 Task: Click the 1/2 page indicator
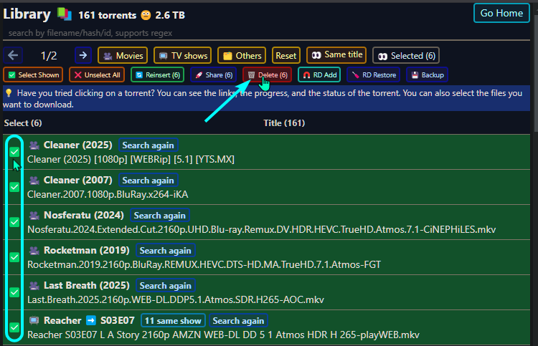49,55
